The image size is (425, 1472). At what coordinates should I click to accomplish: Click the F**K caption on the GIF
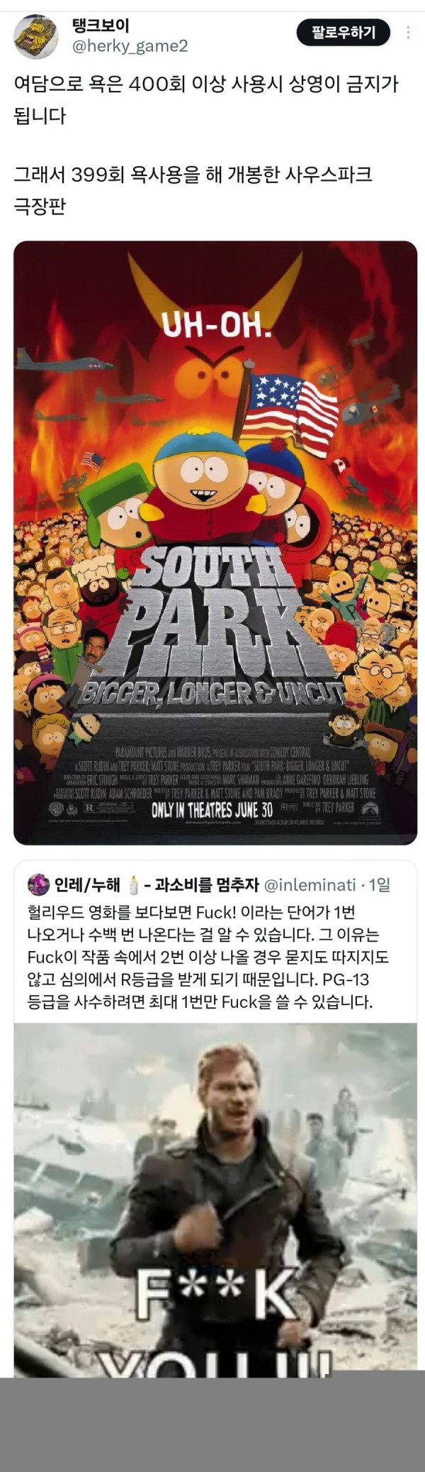click(215, 1294)
